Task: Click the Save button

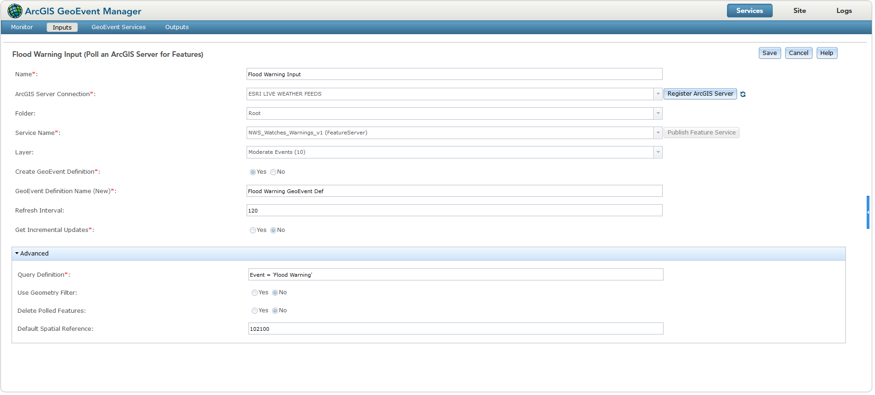Action: [770, 53]
